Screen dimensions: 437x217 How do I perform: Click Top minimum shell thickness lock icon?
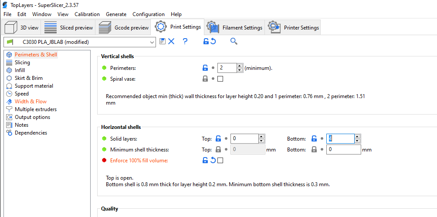pyautogui.click(x=218, y=150)
